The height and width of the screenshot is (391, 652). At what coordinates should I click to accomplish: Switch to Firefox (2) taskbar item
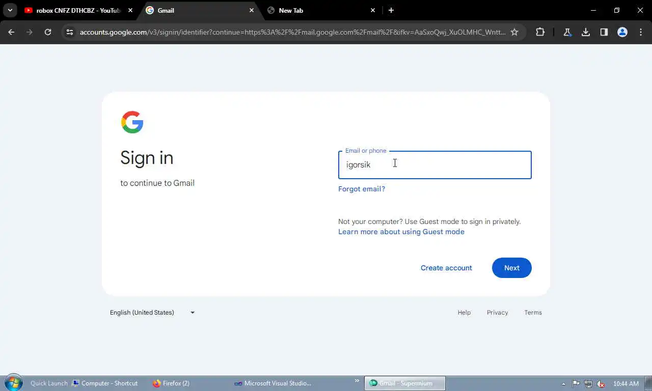pyautogui.click(x=171, y=383)
